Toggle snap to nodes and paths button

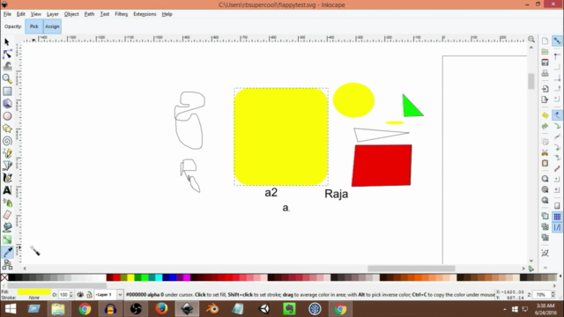click(x=557, y=115)
